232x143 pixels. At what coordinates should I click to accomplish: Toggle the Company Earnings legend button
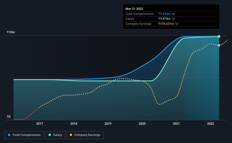pyautogui.click(x=85, y=135)
